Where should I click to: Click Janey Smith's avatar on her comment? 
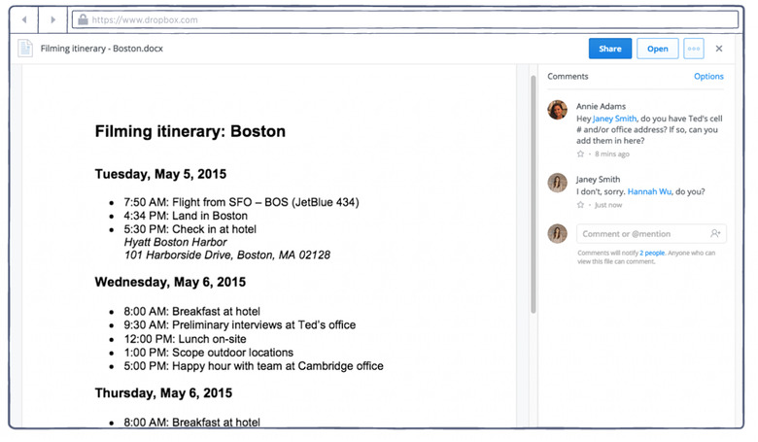(558, 183)
